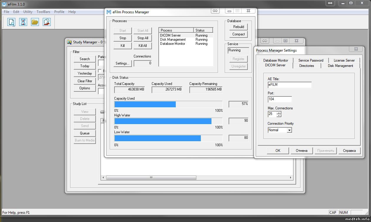Click the Study Manager title bar icon
Screen dimensions: 371x222
click(69, 42)
